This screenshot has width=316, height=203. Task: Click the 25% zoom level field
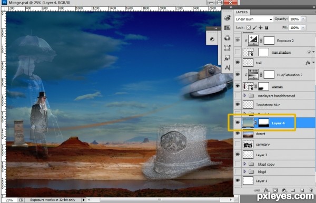[9, 200]
